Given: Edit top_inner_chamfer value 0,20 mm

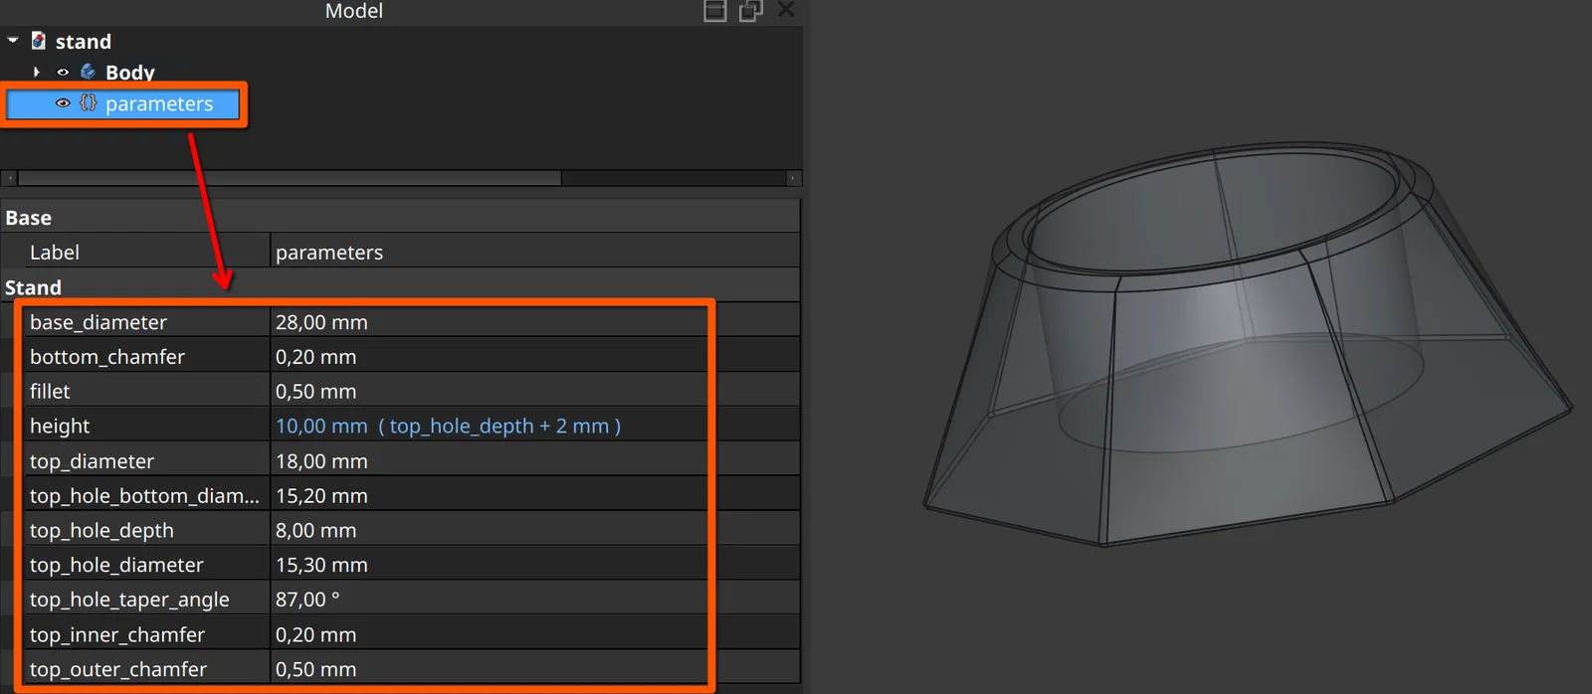Looking at the screenshot, I should 535,635.
